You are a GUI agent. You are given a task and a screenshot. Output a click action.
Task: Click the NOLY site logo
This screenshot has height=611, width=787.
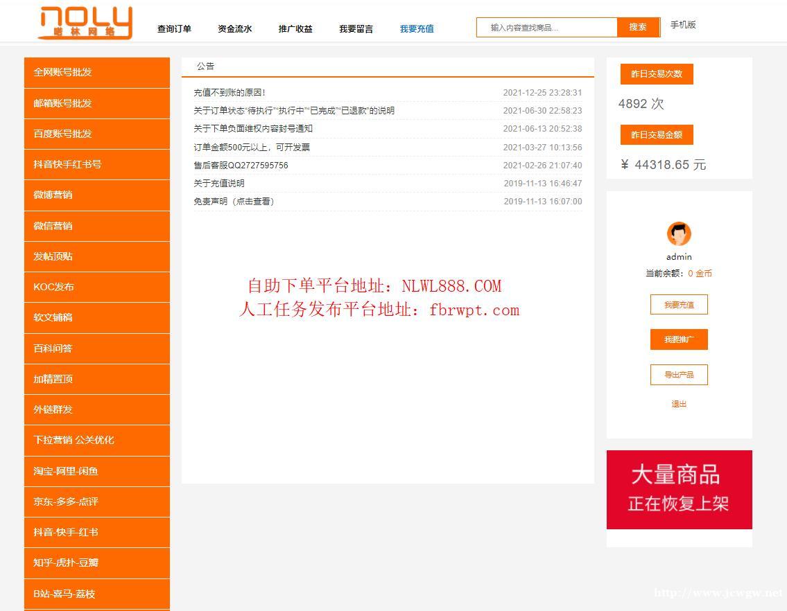pos(85,23)
